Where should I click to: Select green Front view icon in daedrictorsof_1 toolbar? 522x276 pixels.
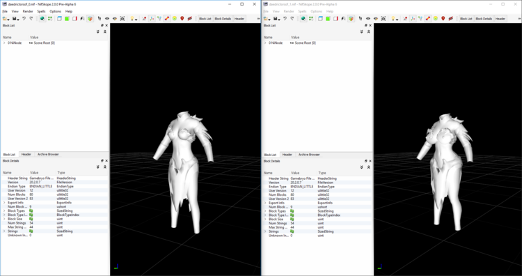click(x=328, y=19)
